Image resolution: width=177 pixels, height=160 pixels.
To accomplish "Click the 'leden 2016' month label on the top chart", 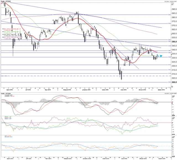I will (x=105, y=90).
